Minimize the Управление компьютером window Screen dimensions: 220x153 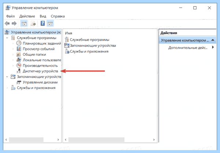[181, 8]
